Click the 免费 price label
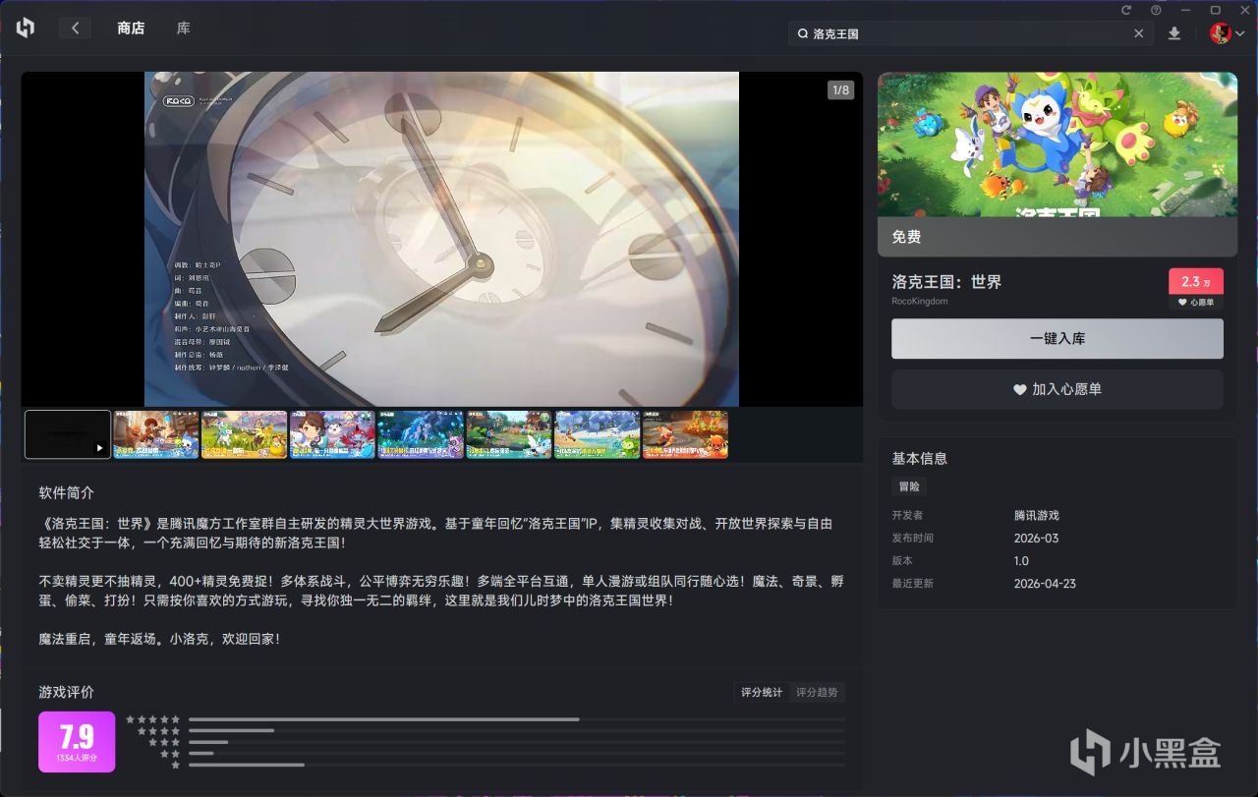1258x797 pixels. point(906,237)
